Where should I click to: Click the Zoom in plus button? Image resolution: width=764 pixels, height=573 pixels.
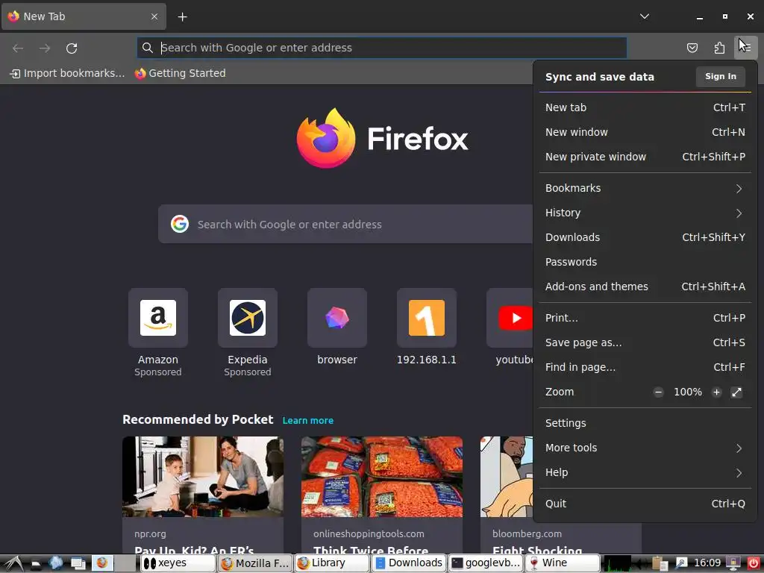[x=716, y=392]
